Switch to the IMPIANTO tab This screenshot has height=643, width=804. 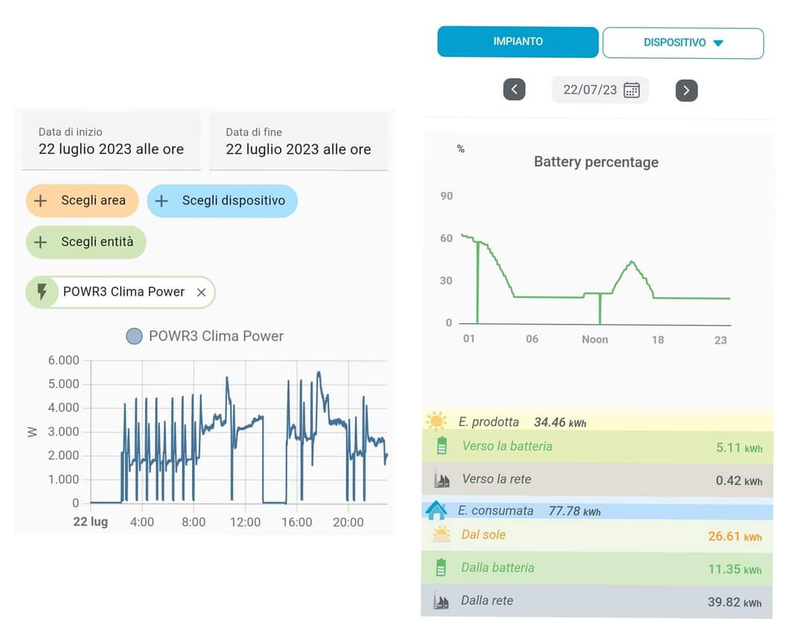517,42
